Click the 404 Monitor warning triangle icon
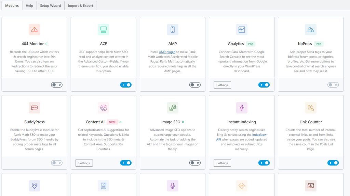 [35, 29]
